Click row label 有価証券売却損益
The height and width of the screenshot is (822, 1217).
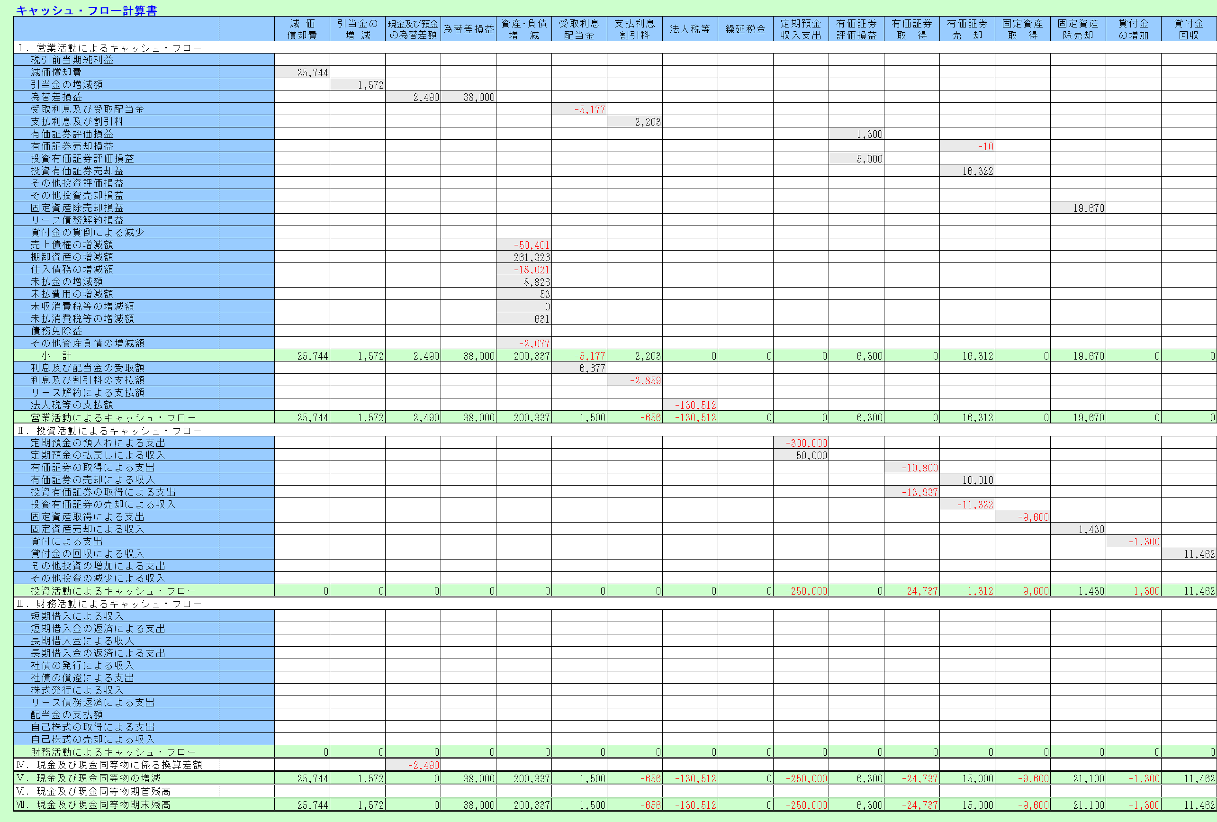(x=72, y=146)
